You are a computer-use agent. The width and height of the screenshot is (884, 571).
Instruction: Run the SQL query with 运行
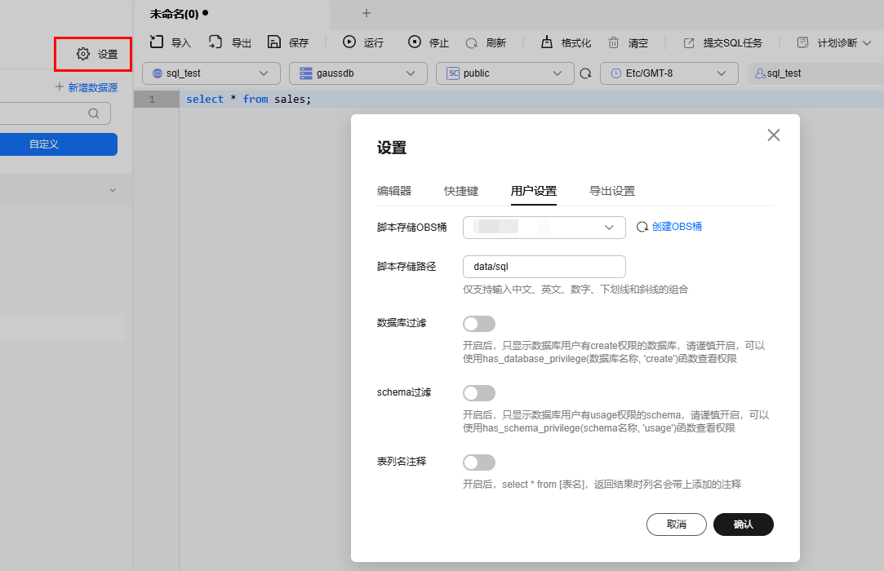point(349,42)
